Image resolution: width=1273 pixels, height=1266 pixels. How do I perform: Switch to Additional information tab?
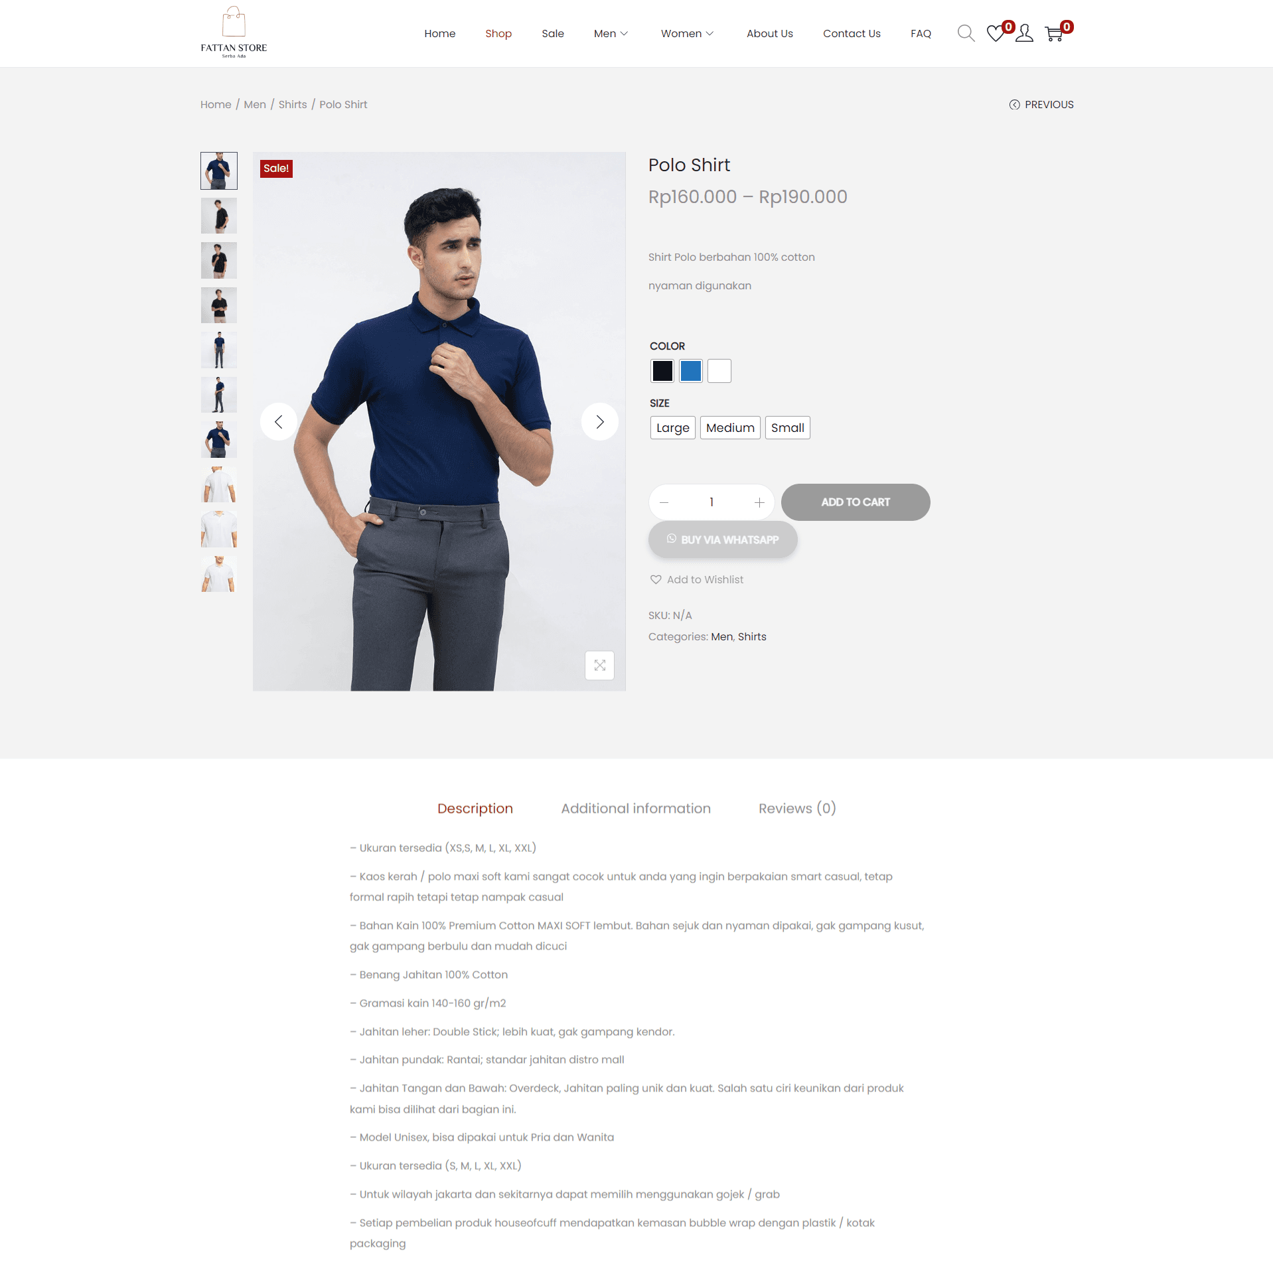[635, 808]
